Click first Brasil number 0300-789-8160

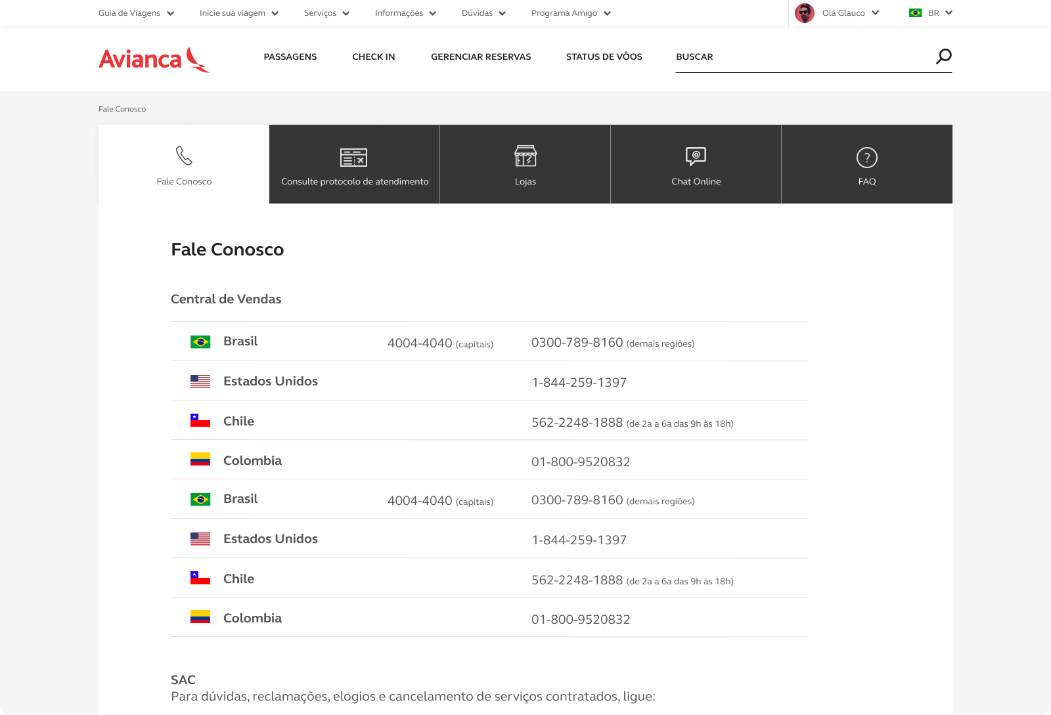click(577, 342)
